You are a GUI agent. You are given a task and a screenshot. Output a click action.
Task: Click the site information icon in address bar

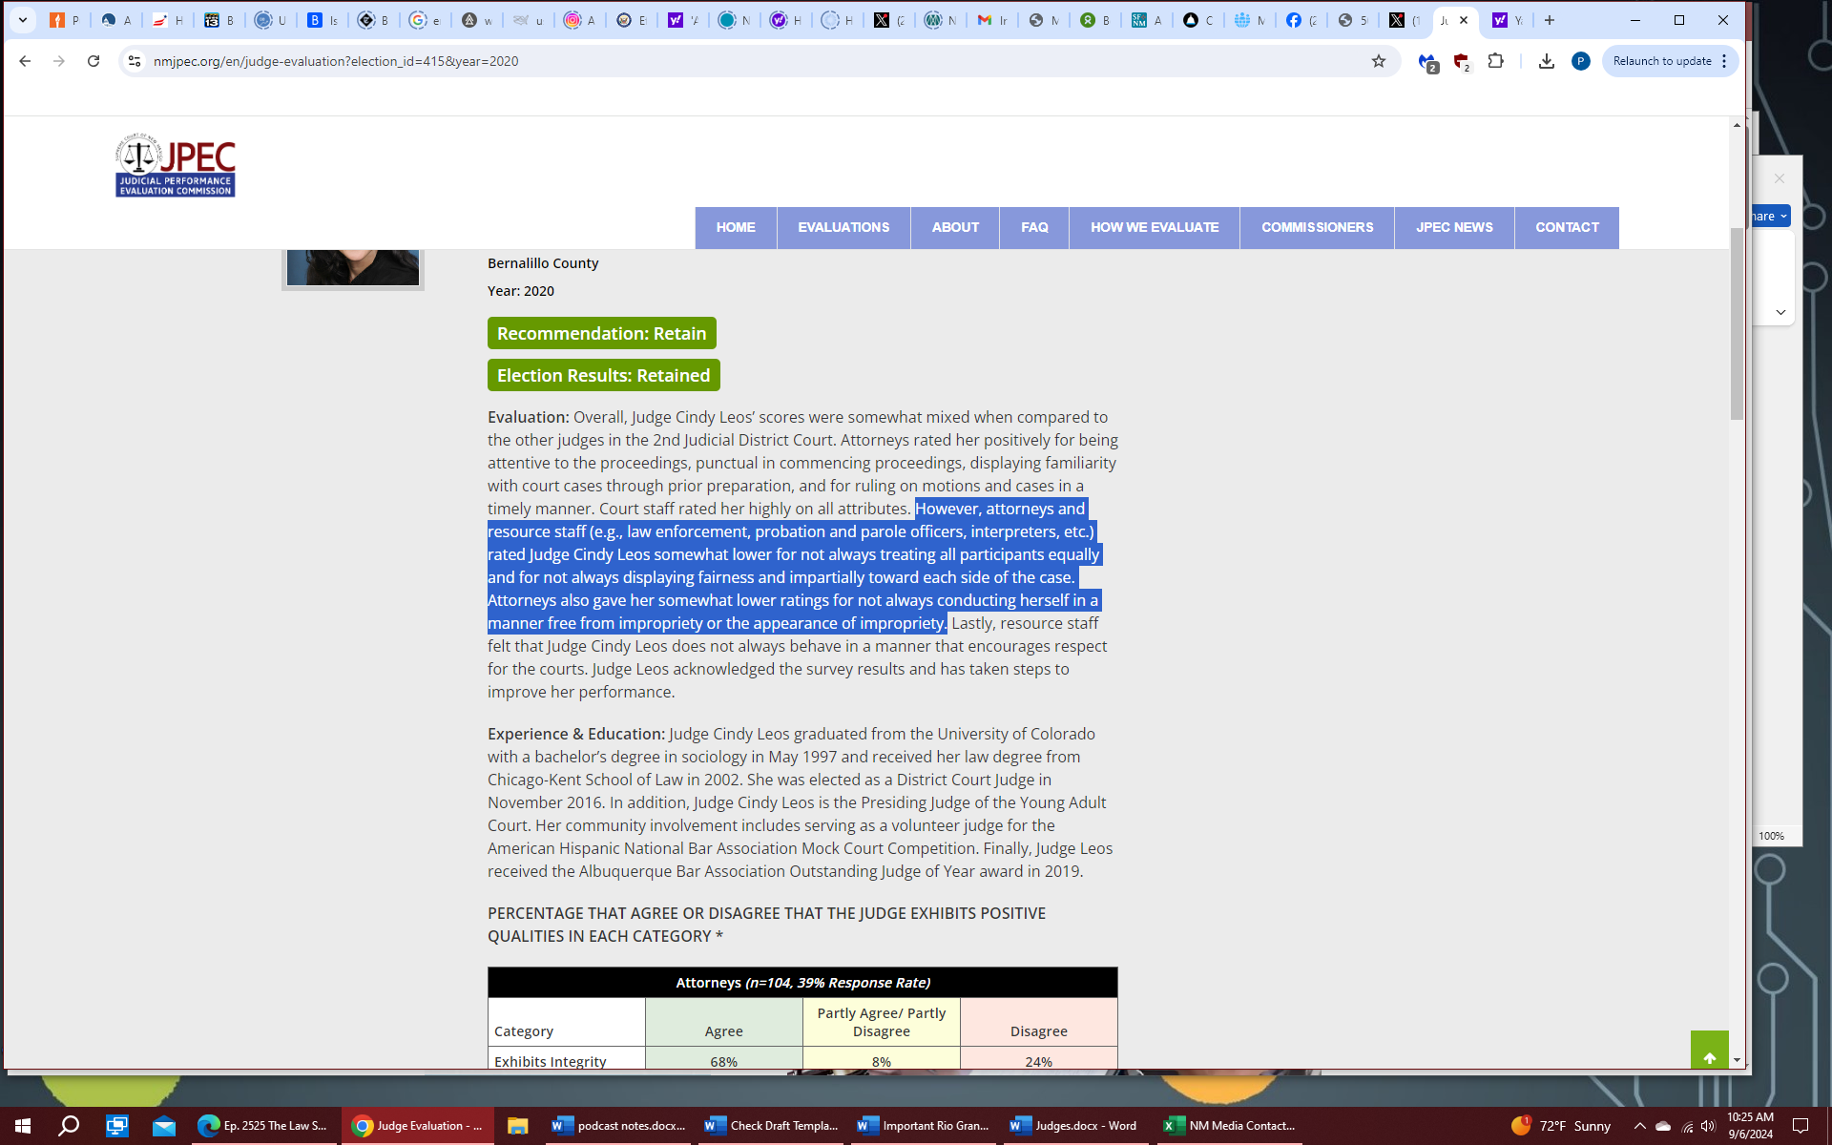click(x=135, y=61)
